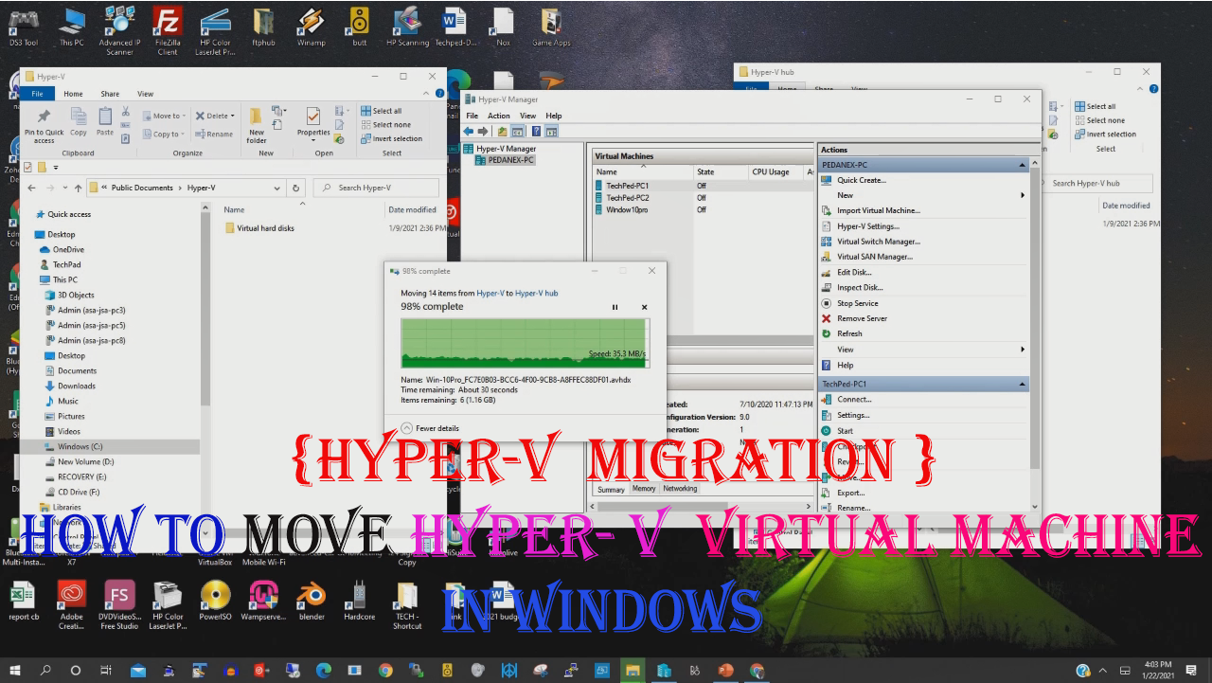Click the back arrow in Hyper-V Manager toolbar
1212x683 pixels.
click(468, 131)
